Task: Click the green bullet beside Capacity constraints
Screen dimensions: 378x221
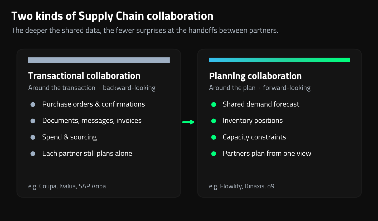Action: (x=214, y=137)
